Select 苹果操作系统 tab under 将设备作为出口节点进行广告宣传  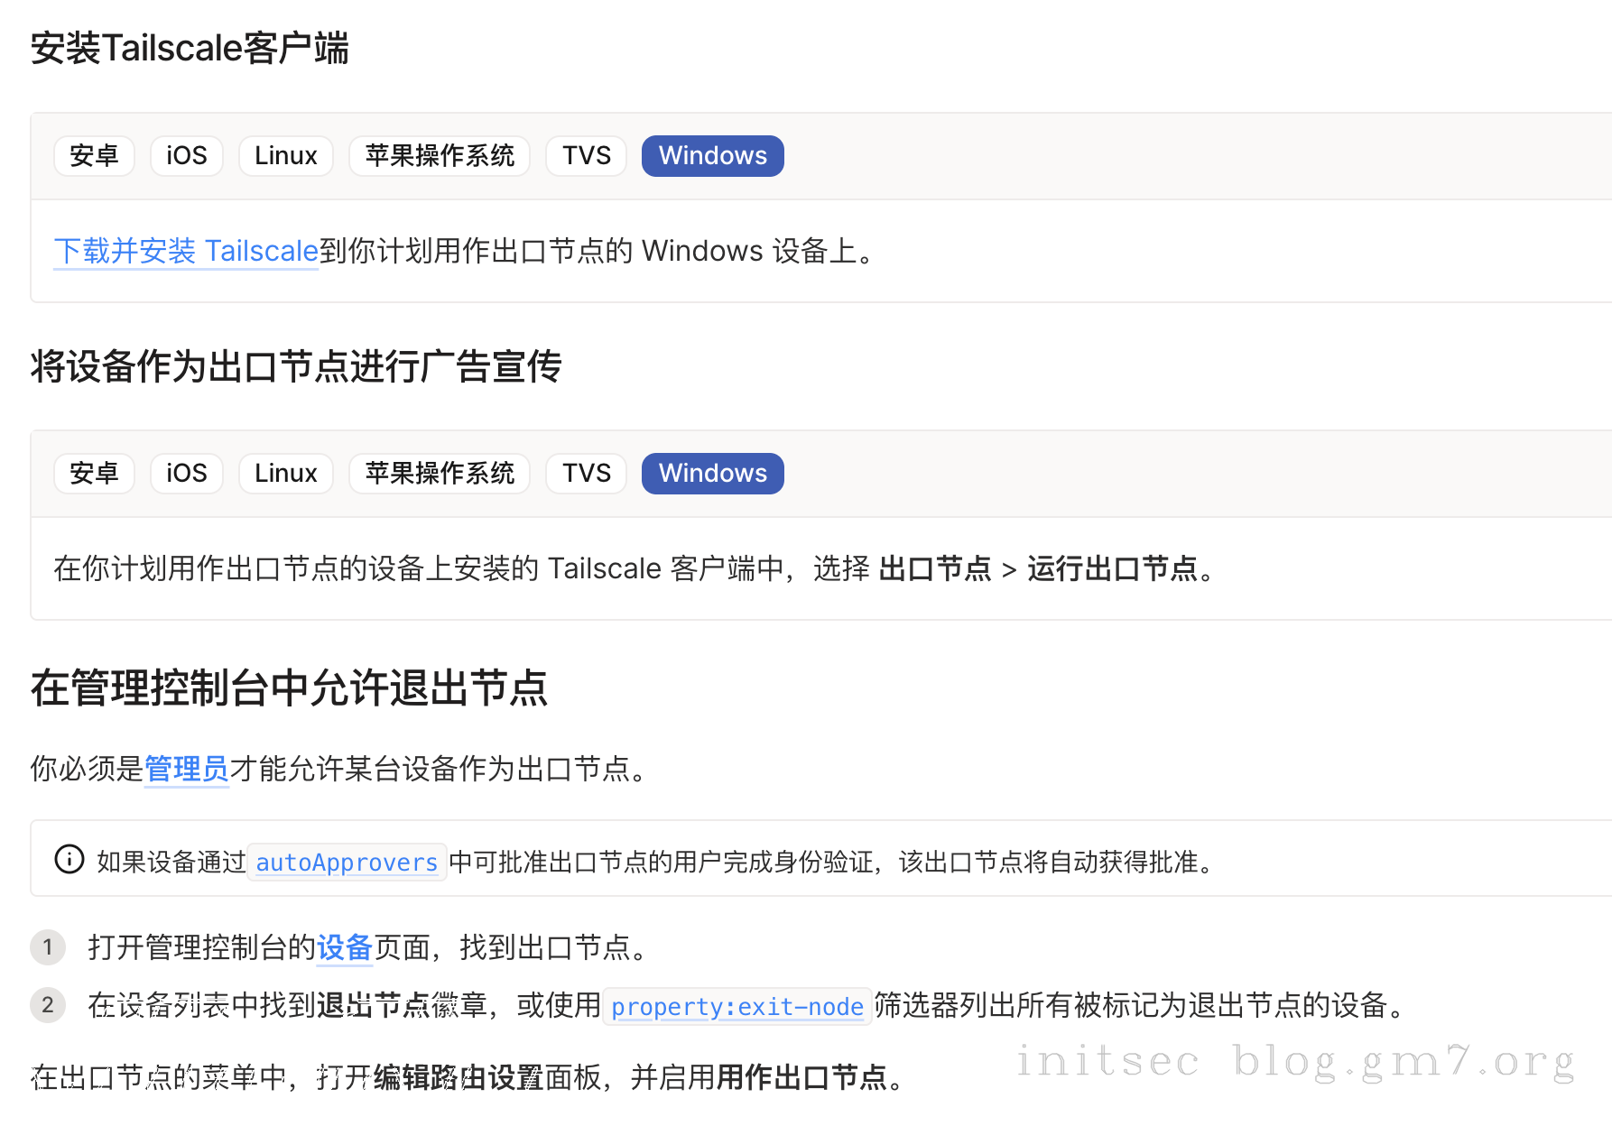(x=440, y=474)
